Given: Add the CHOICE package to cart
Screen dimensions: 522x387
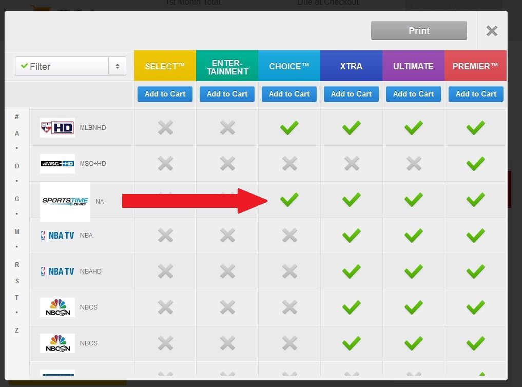Looking at the screenshot, I should pos(289,94).
